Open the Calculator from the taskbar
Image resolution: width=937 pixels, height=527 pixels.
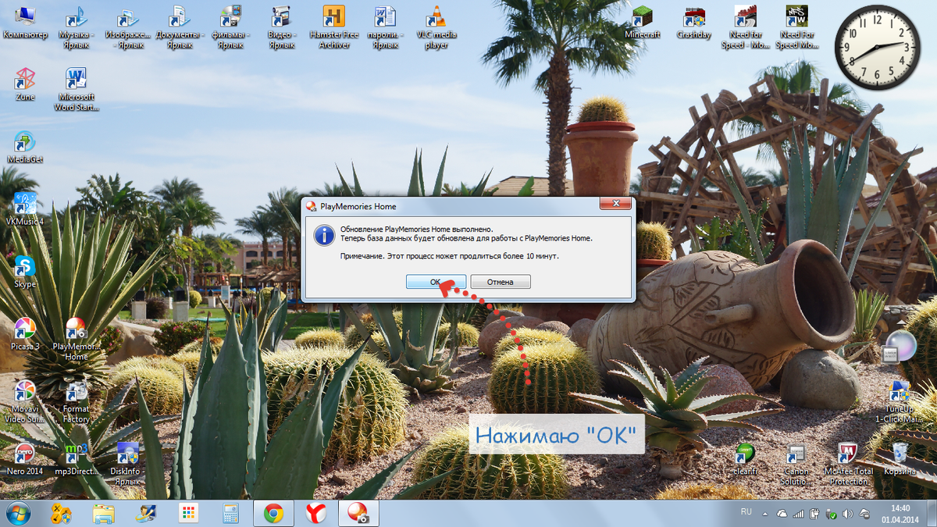point(230,513)
